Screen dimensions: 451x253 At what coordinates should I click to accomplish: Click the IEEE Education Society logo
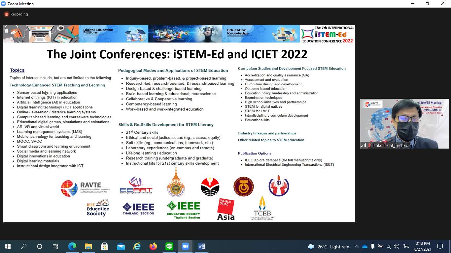(98, 208)
